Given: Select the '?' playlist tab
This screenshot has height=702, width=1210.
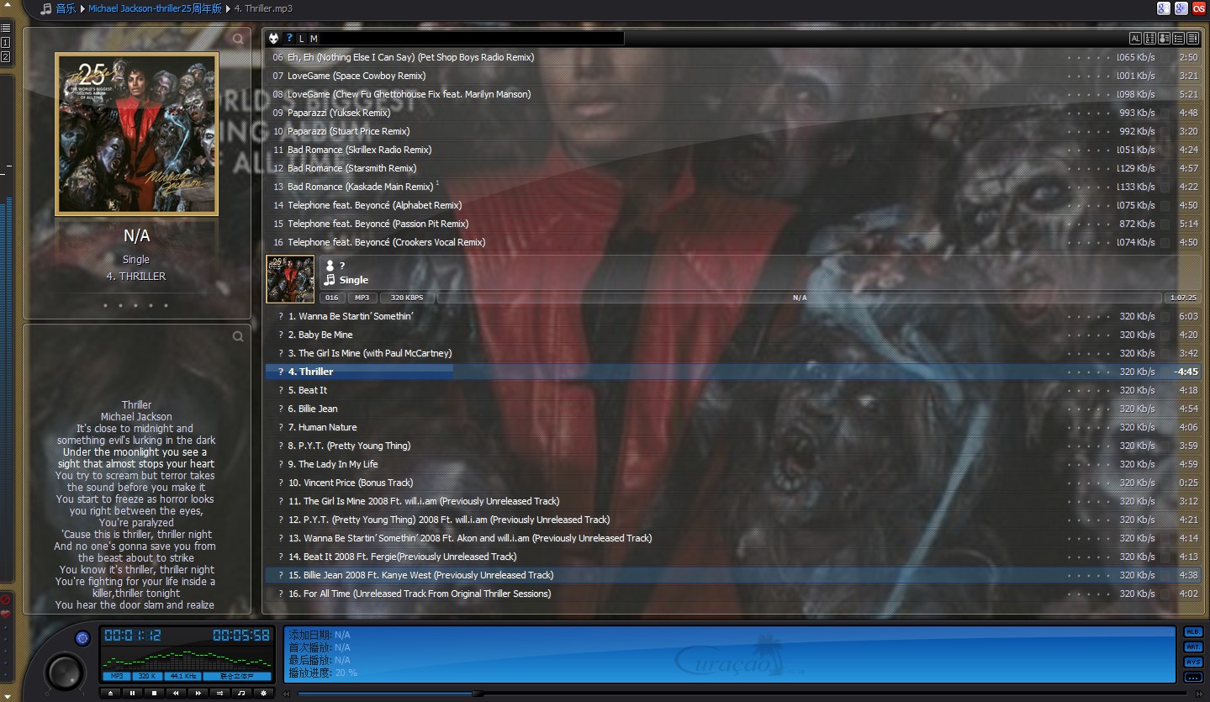Looking at the screenshot, I should point(289,39).
